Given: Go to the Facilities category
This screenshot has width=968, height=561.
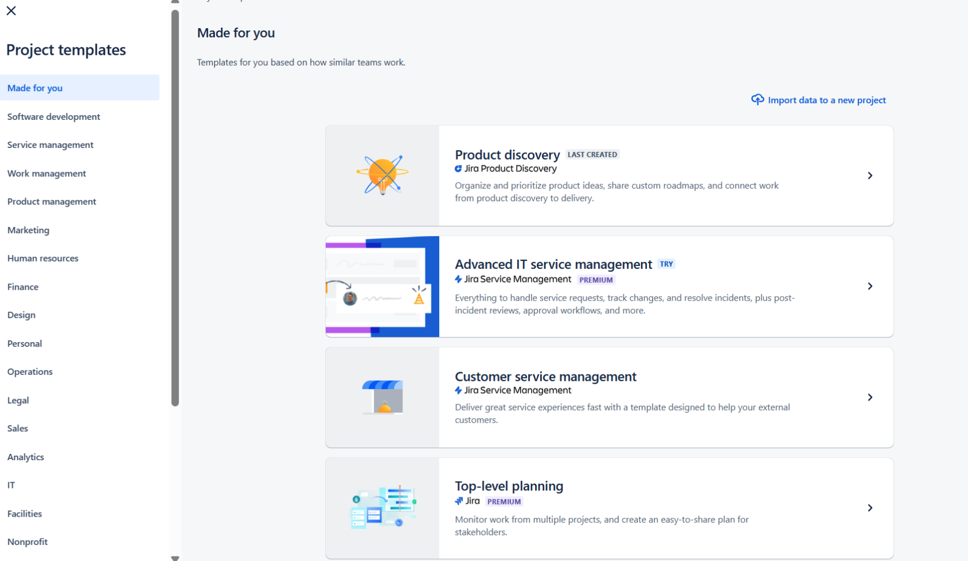Looking at the screenshot, I should pyautogui.click(x=80, y=514).
